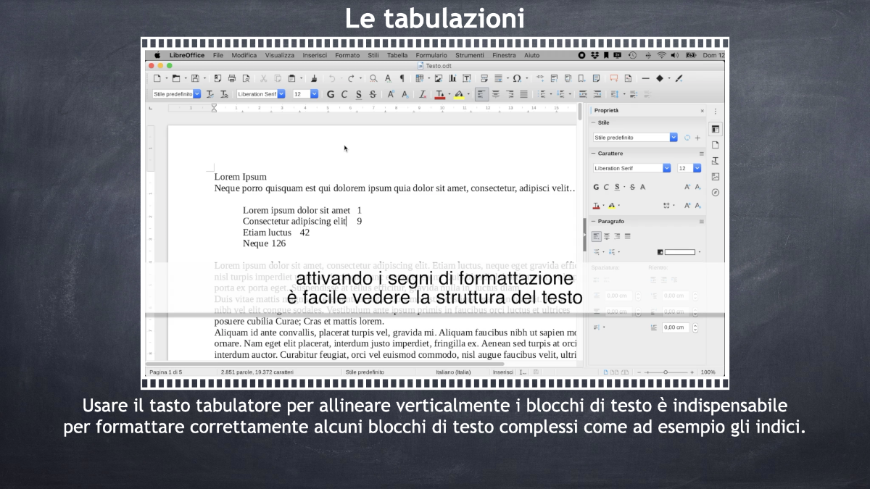Click the Print icon in toolbar

tap(232, 78)
